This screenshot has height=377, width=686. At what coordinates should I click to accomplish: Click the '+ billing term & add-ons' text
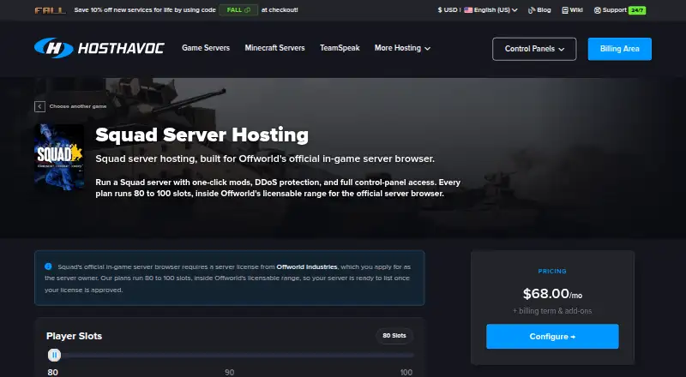tap(552, 311)
